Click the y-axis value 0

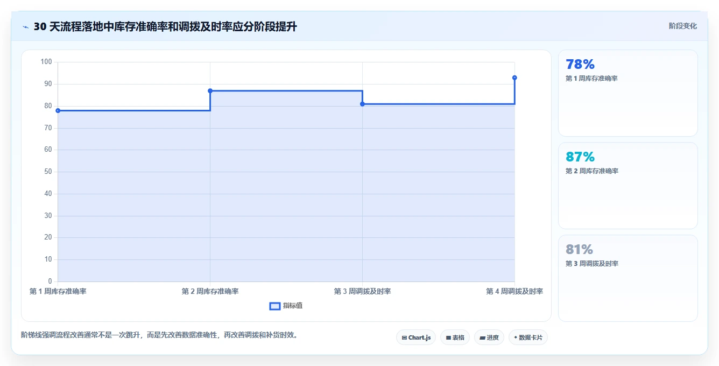coord(50,281)
